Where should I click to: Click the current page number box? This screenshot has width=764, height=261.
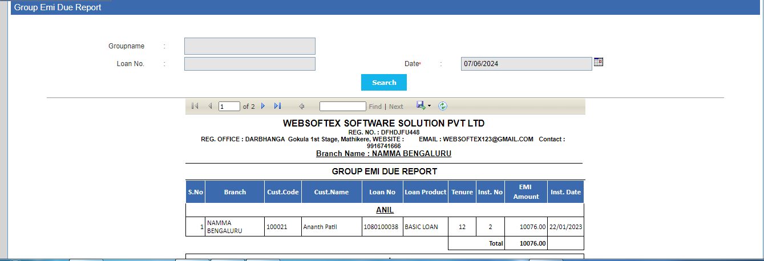[229, 107]
